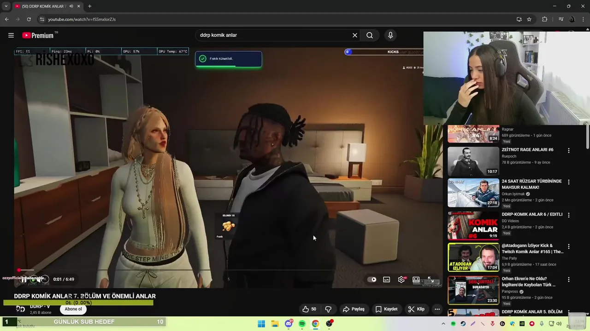Open OBS Studio from taskbar
Viewport: 590px width, 331px height.
[329, 324]
